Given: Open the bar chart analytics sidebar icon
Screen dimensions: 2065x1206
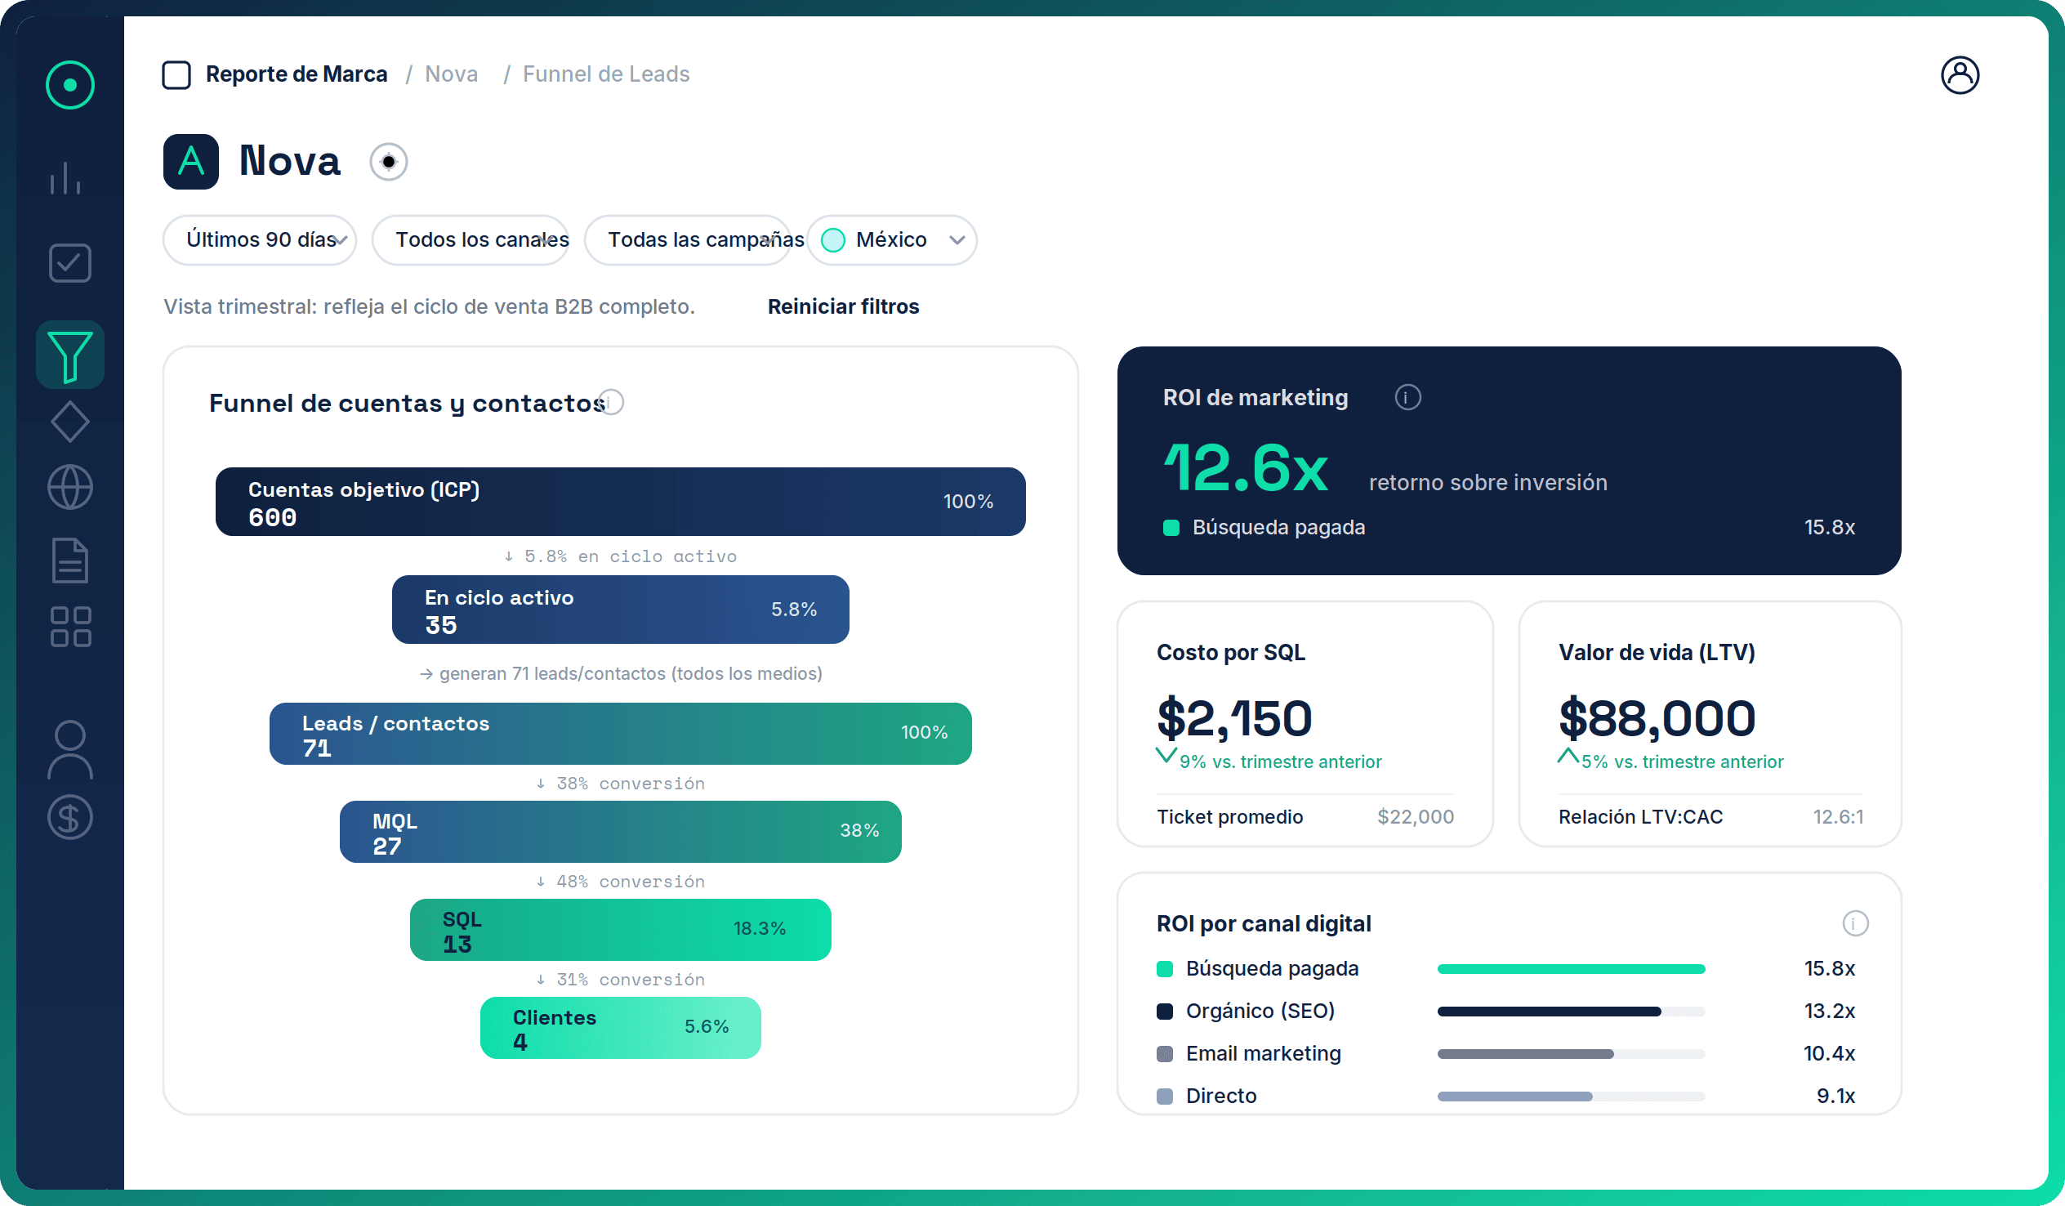Looking at the screenshot, I should pos(66,177).
